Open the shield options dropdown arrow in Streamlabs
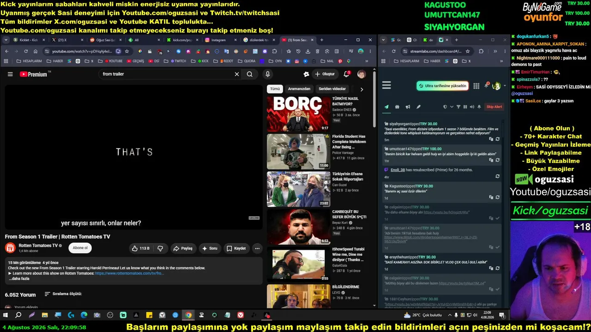Viewport: 591px width, 332px height. point(452,107)
